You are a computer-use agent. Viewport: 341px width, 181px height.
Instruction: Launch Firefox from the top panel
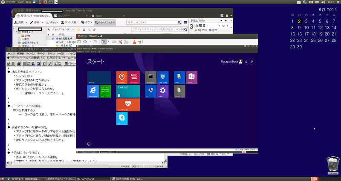(45, 2)
